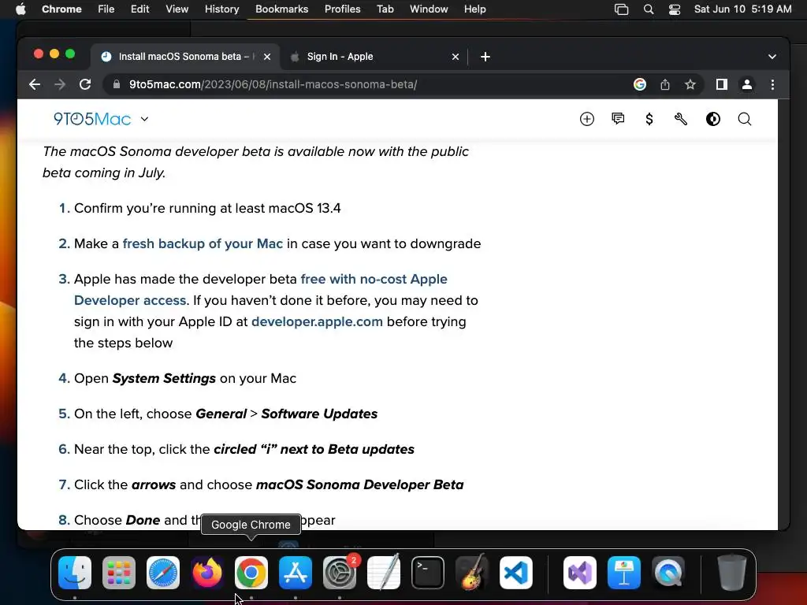Open the Edit menu

(140, 9)
